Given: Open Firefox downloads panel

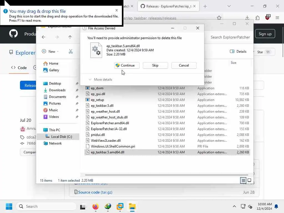Looking at the screenshot, I should pyautogui.click(x=247, y=18).
